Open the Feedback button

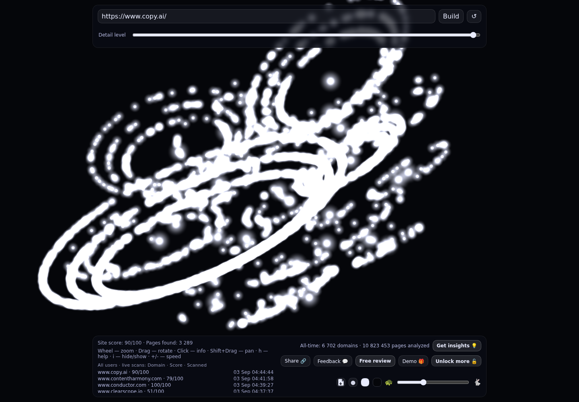tap(333, 361)
